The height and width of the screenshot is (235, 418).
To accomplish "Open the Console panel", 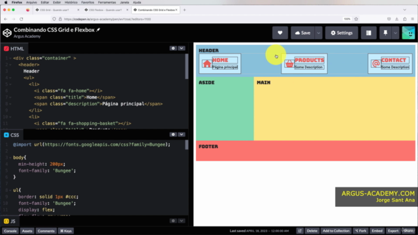I will [10, 230].
